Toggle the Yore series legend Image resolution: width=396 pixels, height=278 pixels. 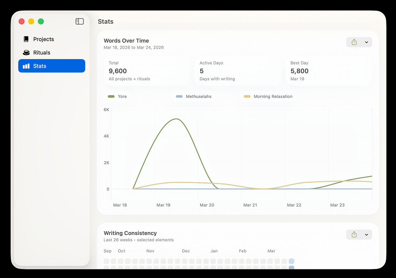(x=117, y=96)
